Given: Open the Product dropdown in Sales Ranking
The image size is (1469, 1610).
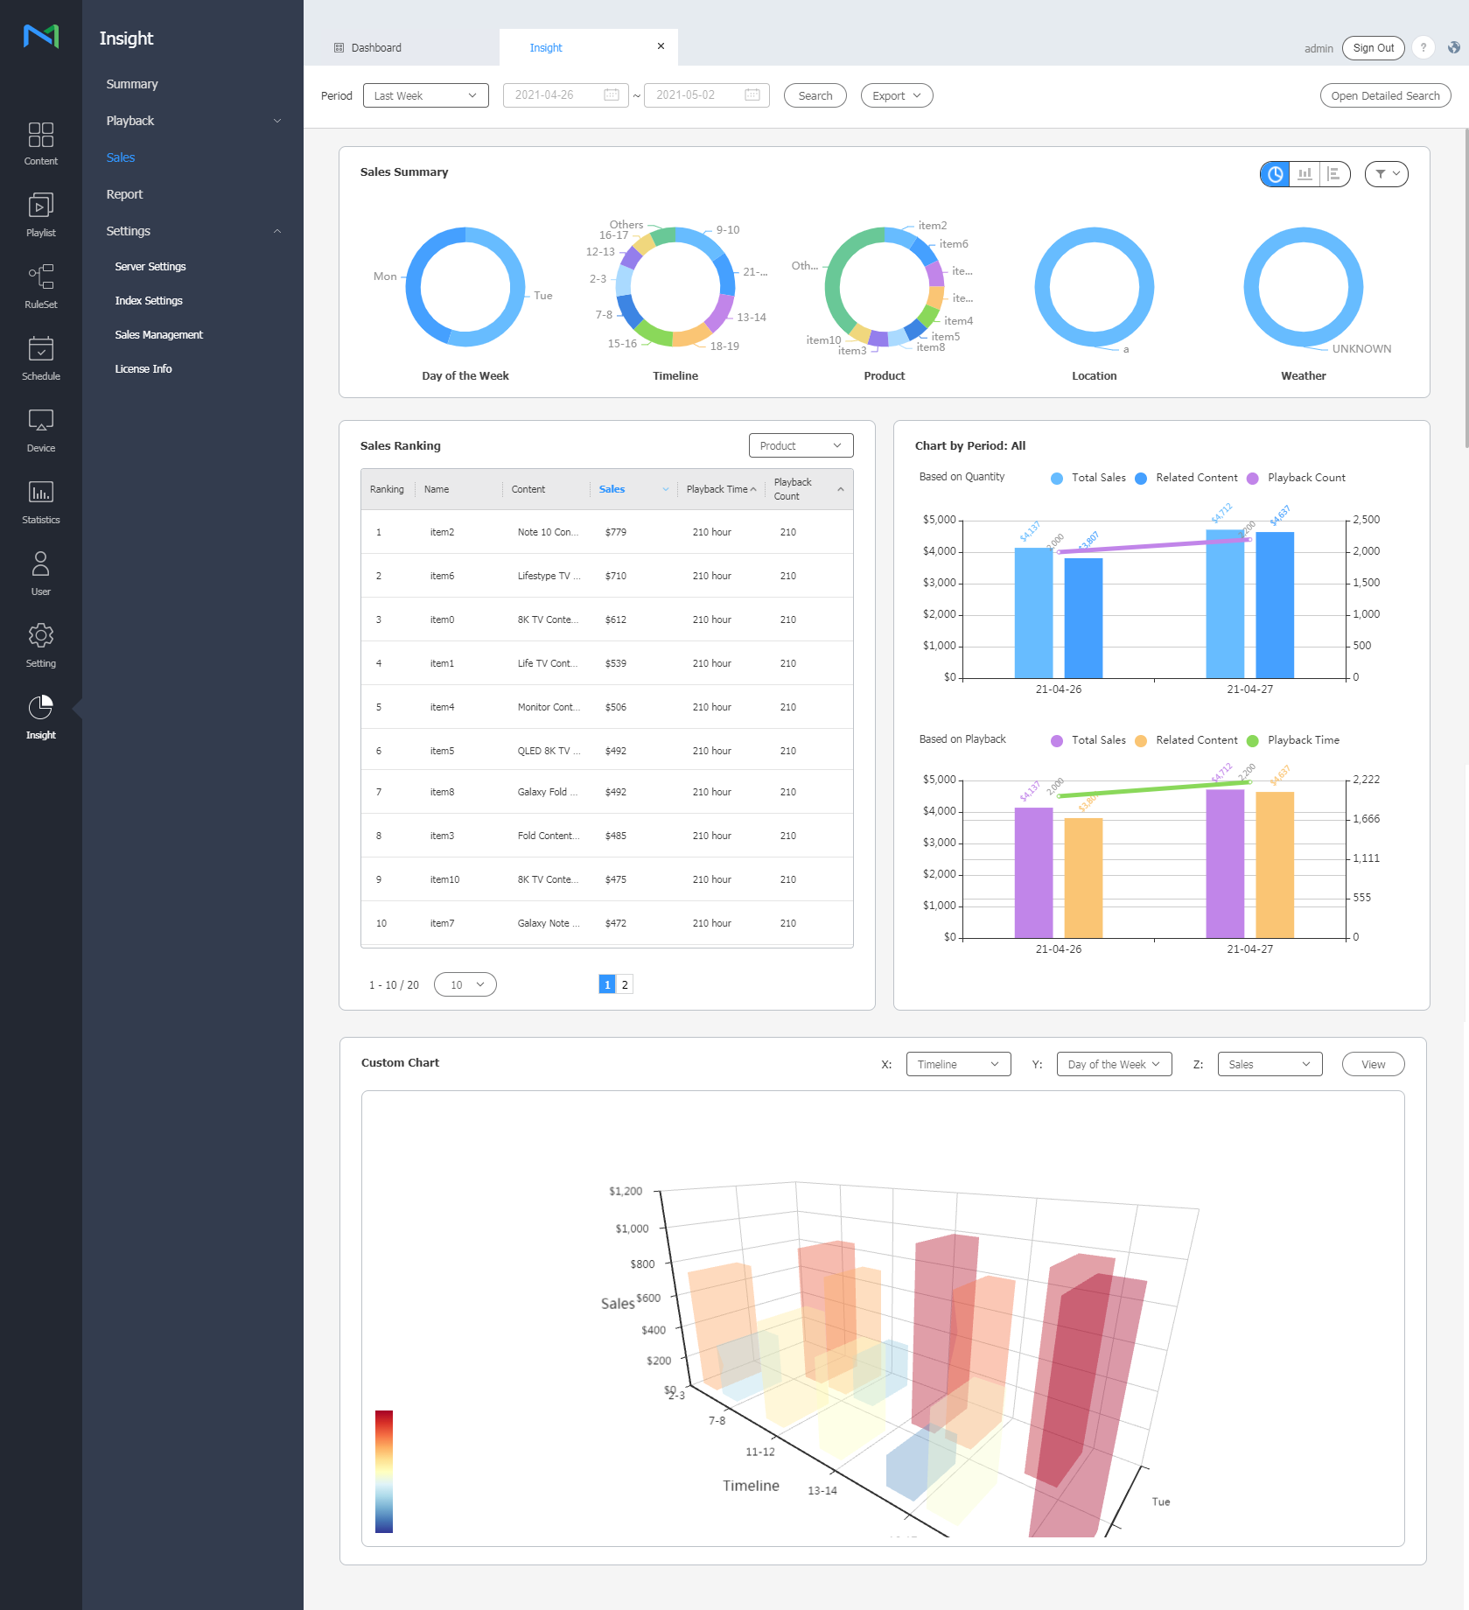Looking at the screenshot, I should [800, 445].
